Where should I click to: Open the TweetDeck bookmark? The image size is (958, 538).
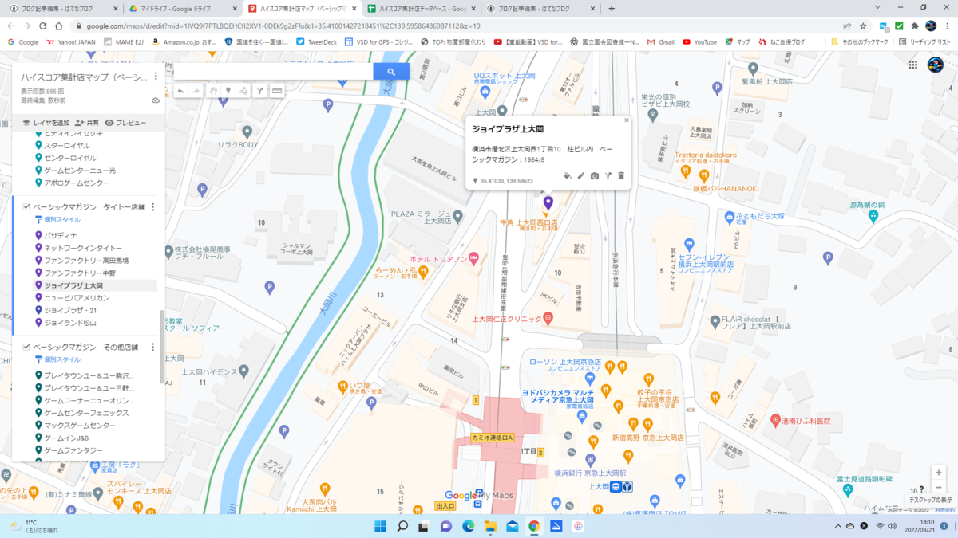[x=317, y=41]
